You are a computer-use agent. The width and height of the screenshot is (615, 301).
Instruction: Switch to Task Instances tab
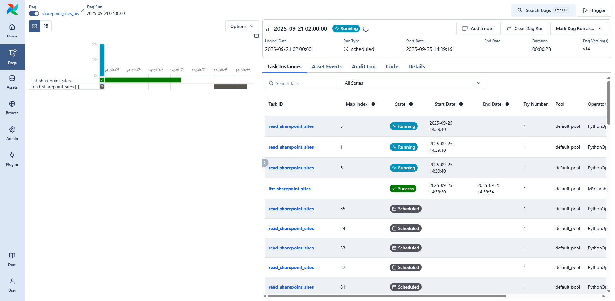[284, 67]
